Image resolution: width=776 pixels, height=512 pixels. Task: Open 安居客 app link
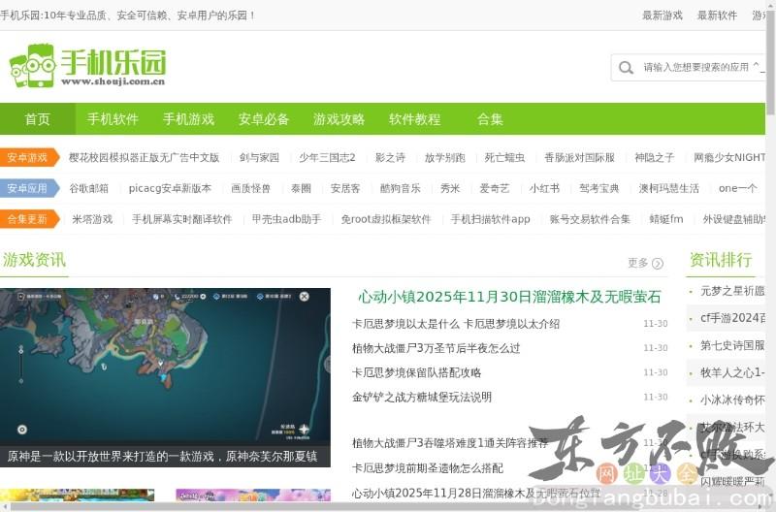coord(345,188)
